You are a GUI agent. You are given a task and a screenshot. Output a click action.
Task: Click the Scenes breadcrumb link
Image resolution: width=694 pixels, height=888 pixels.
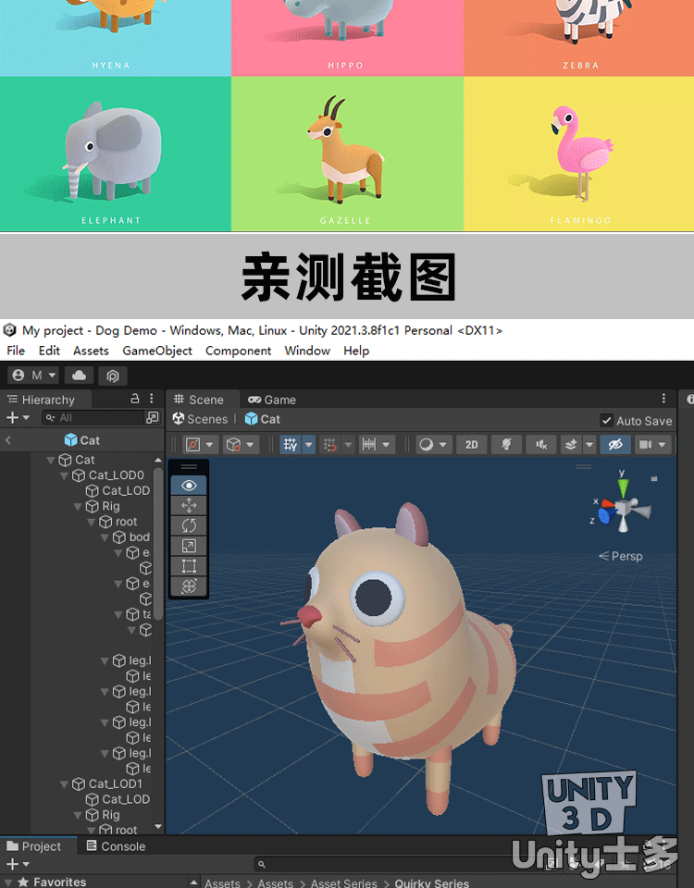(200, 419)
